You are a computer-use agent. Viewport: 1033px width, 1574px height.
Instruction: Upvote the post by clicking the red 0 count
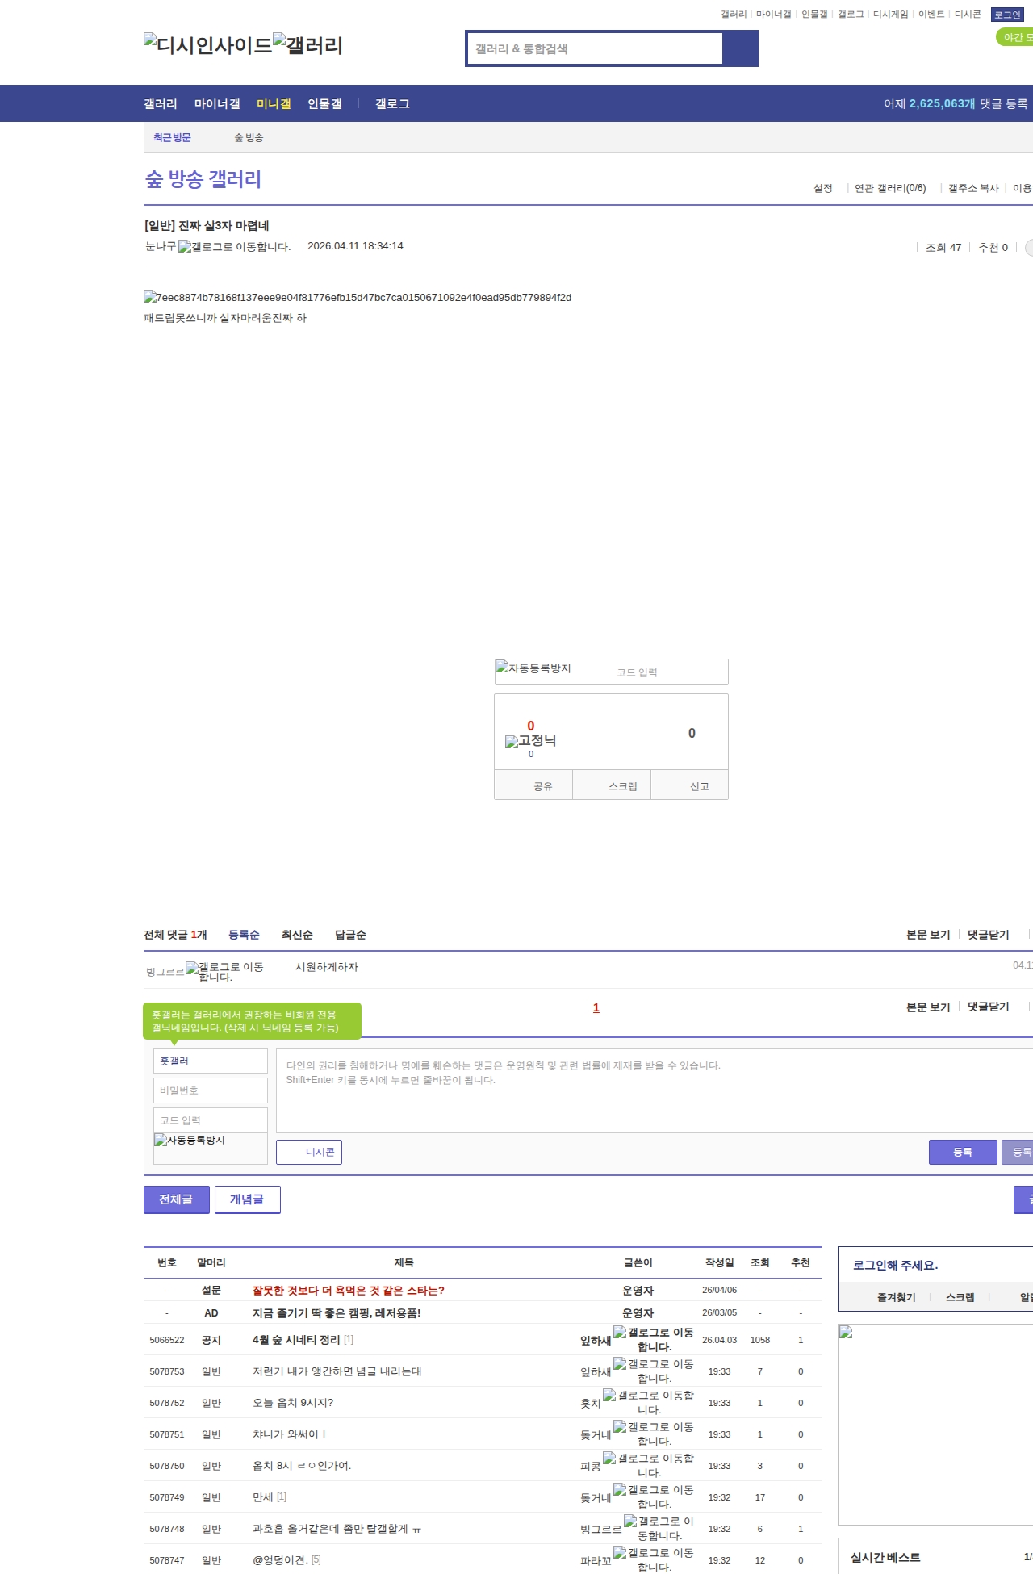(531, 726)
